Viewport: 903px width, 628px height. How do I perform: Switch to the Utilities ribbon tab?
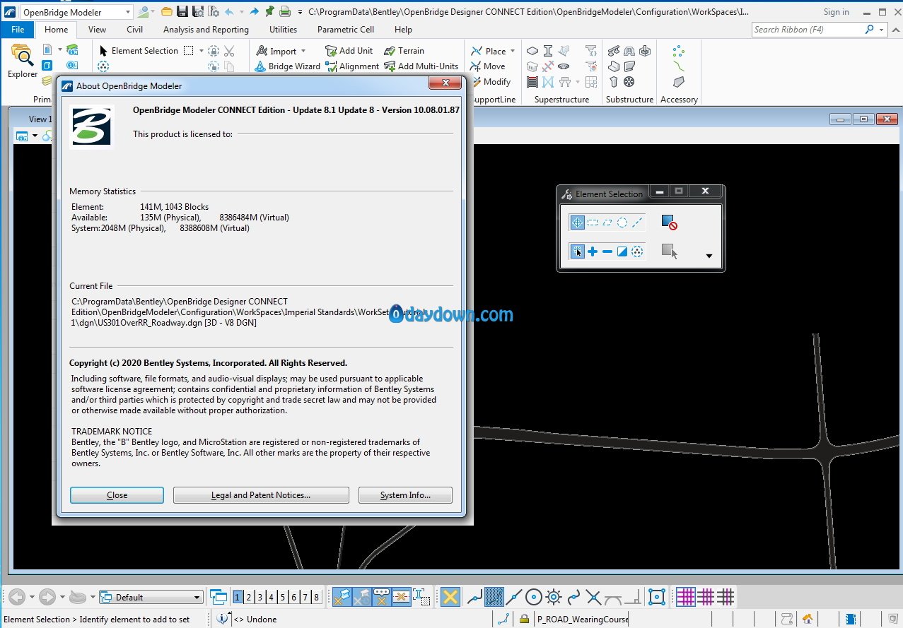283,30
